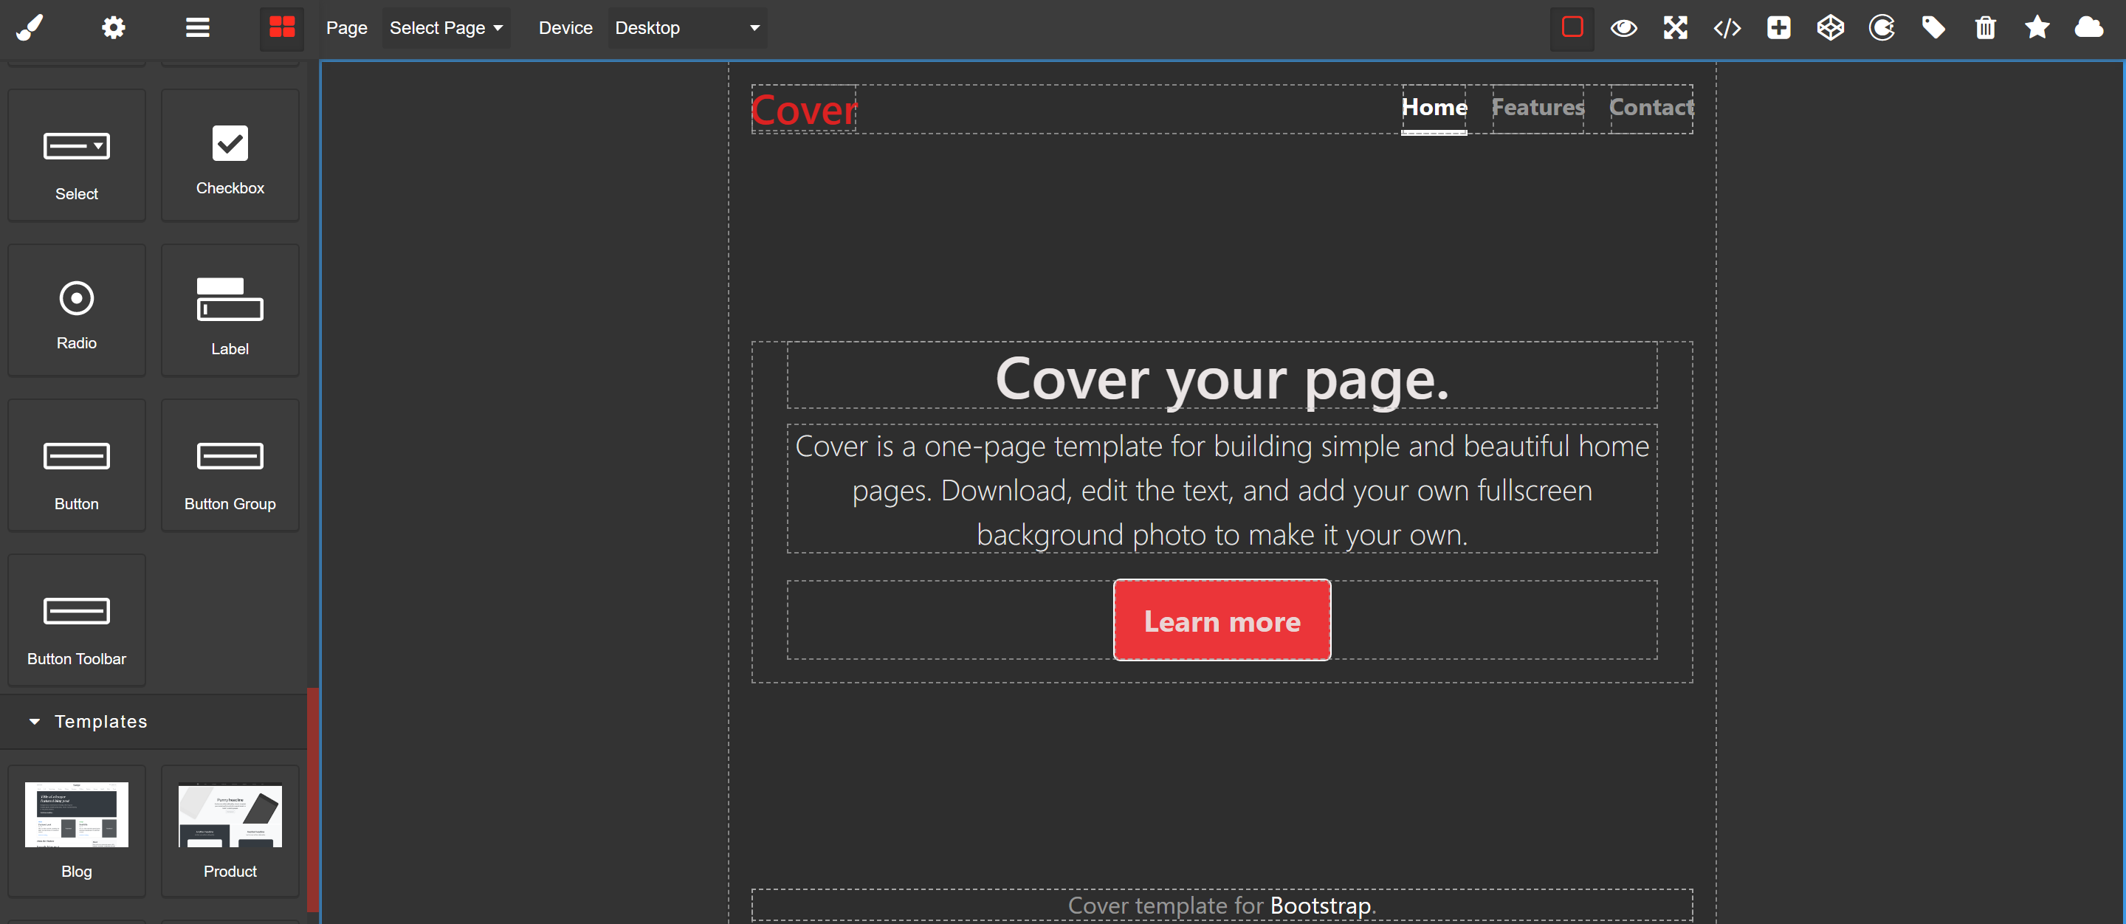
Task: Follow the Bootstrap link in the footer
Action: pyautogui.click(x=1320, y=905)
